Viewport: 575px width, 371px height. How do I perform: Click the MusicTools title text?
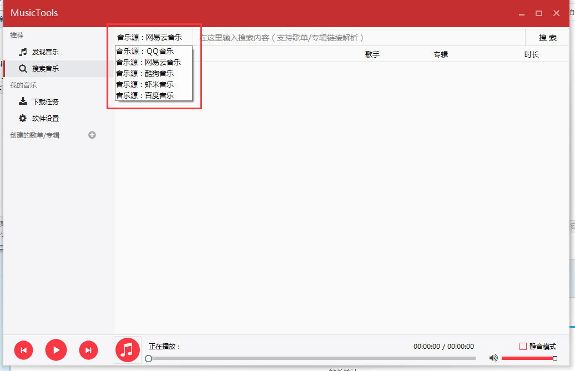click(x=34, y=13)
